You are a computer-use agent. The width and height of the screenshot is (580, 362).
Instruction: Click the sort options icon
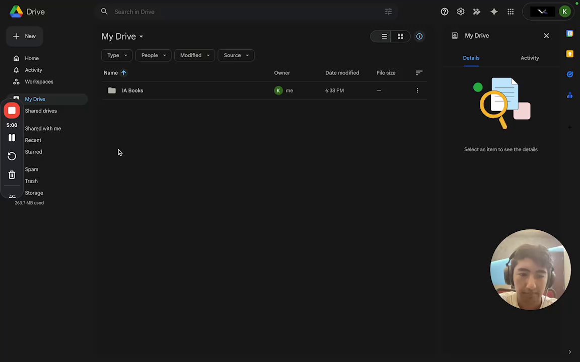pos(419,73)
